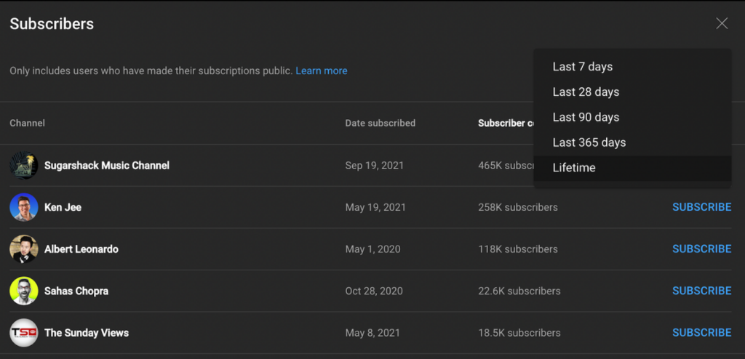
Task: Open The Sunday Views channel logo
Action: (x=24, y=333)
